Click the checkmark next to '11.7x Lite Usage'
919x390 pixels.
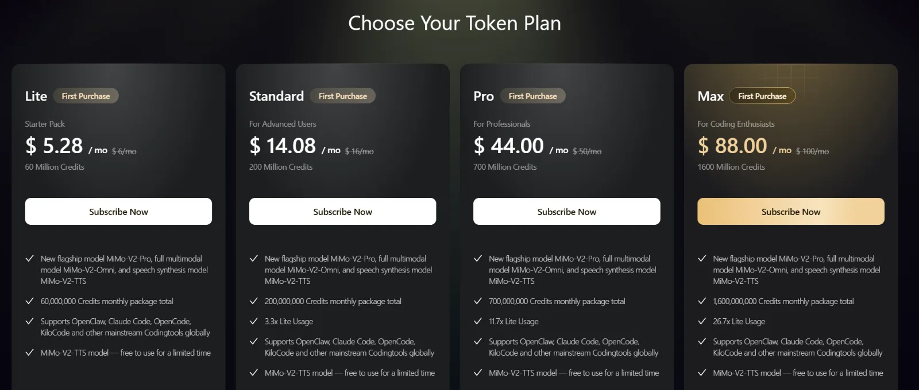coord(477,321)
